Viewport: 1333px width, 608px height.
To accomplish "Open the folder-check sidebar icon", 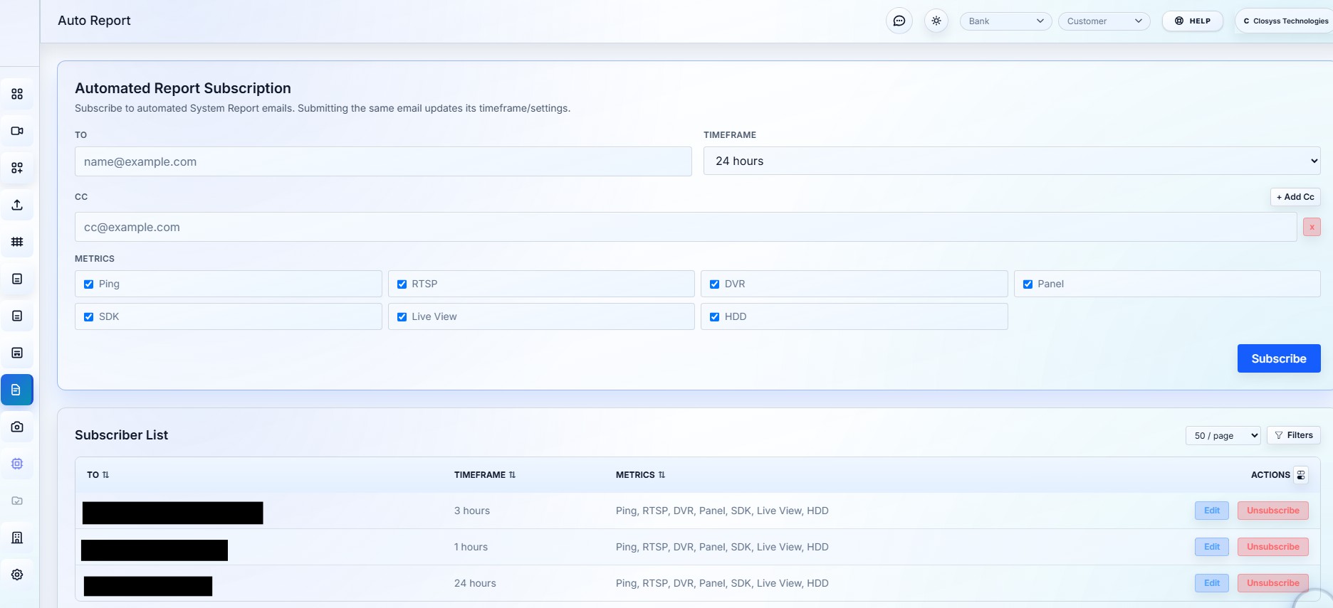I will click(x=17, y=501).
